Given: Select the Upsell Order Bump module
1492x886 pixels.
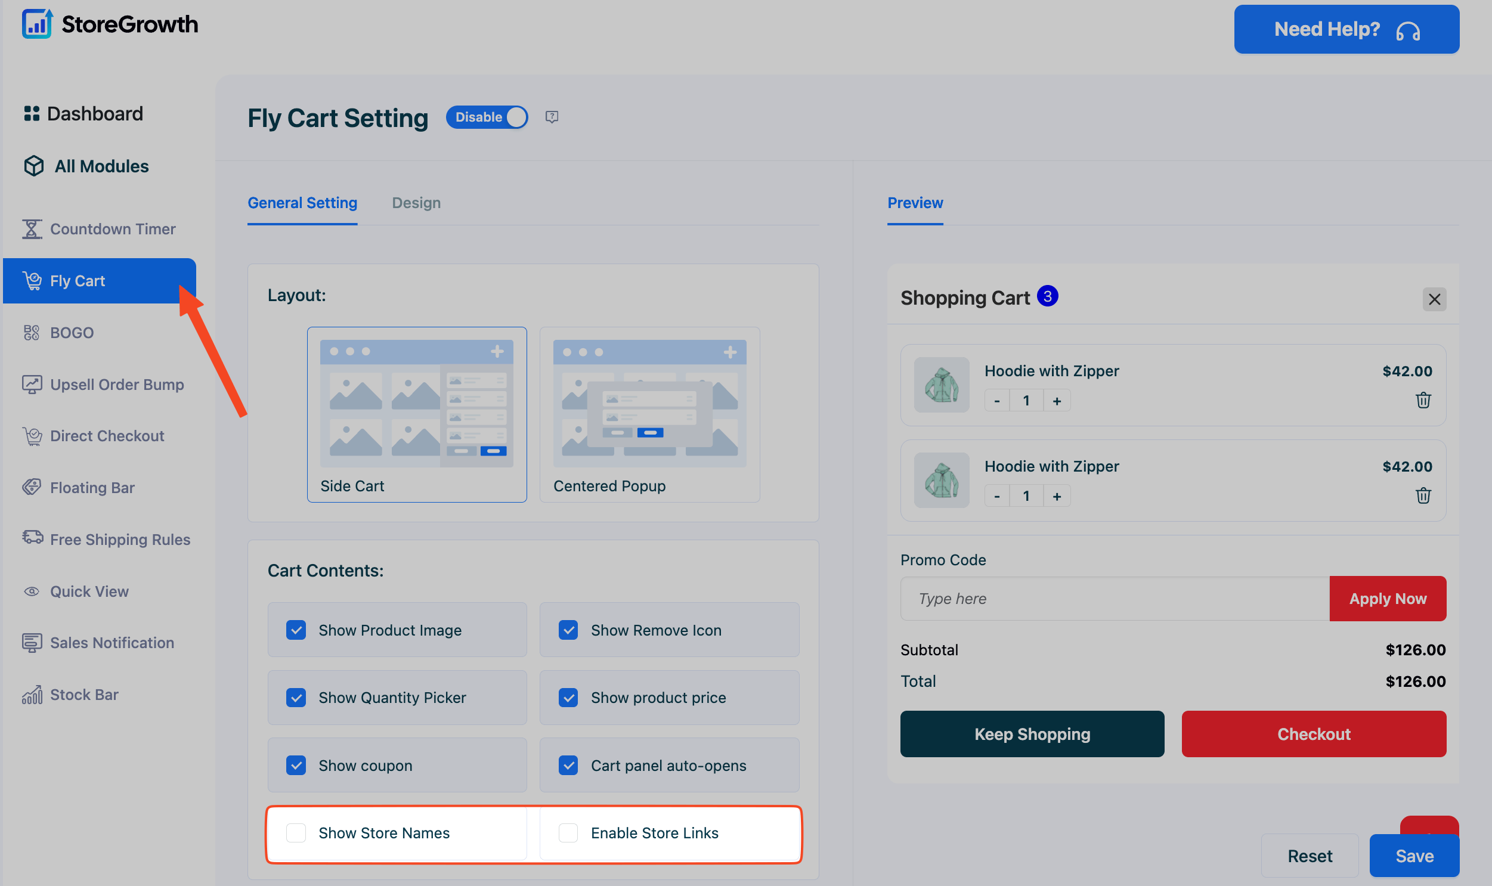Looking at the screenshot, I should [117, 384].
